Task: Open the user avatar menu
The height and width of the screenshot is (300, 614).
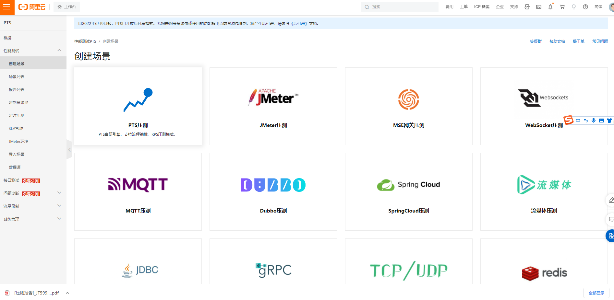Action: (x=611, y=7)
